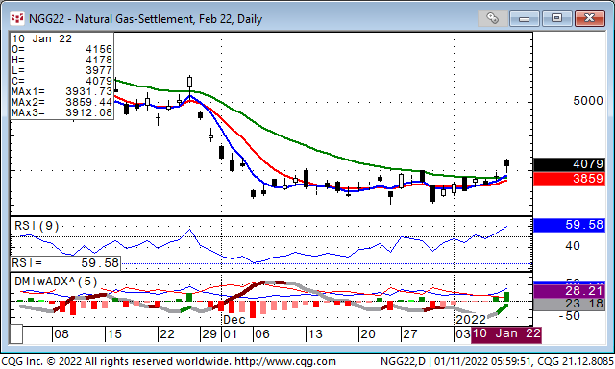Click the 5000 price scale label

pos(587,101)
